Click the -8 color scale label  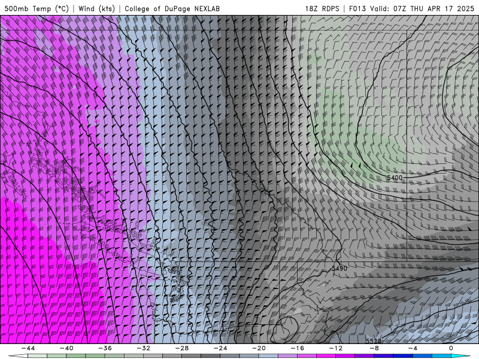[374, 348]
